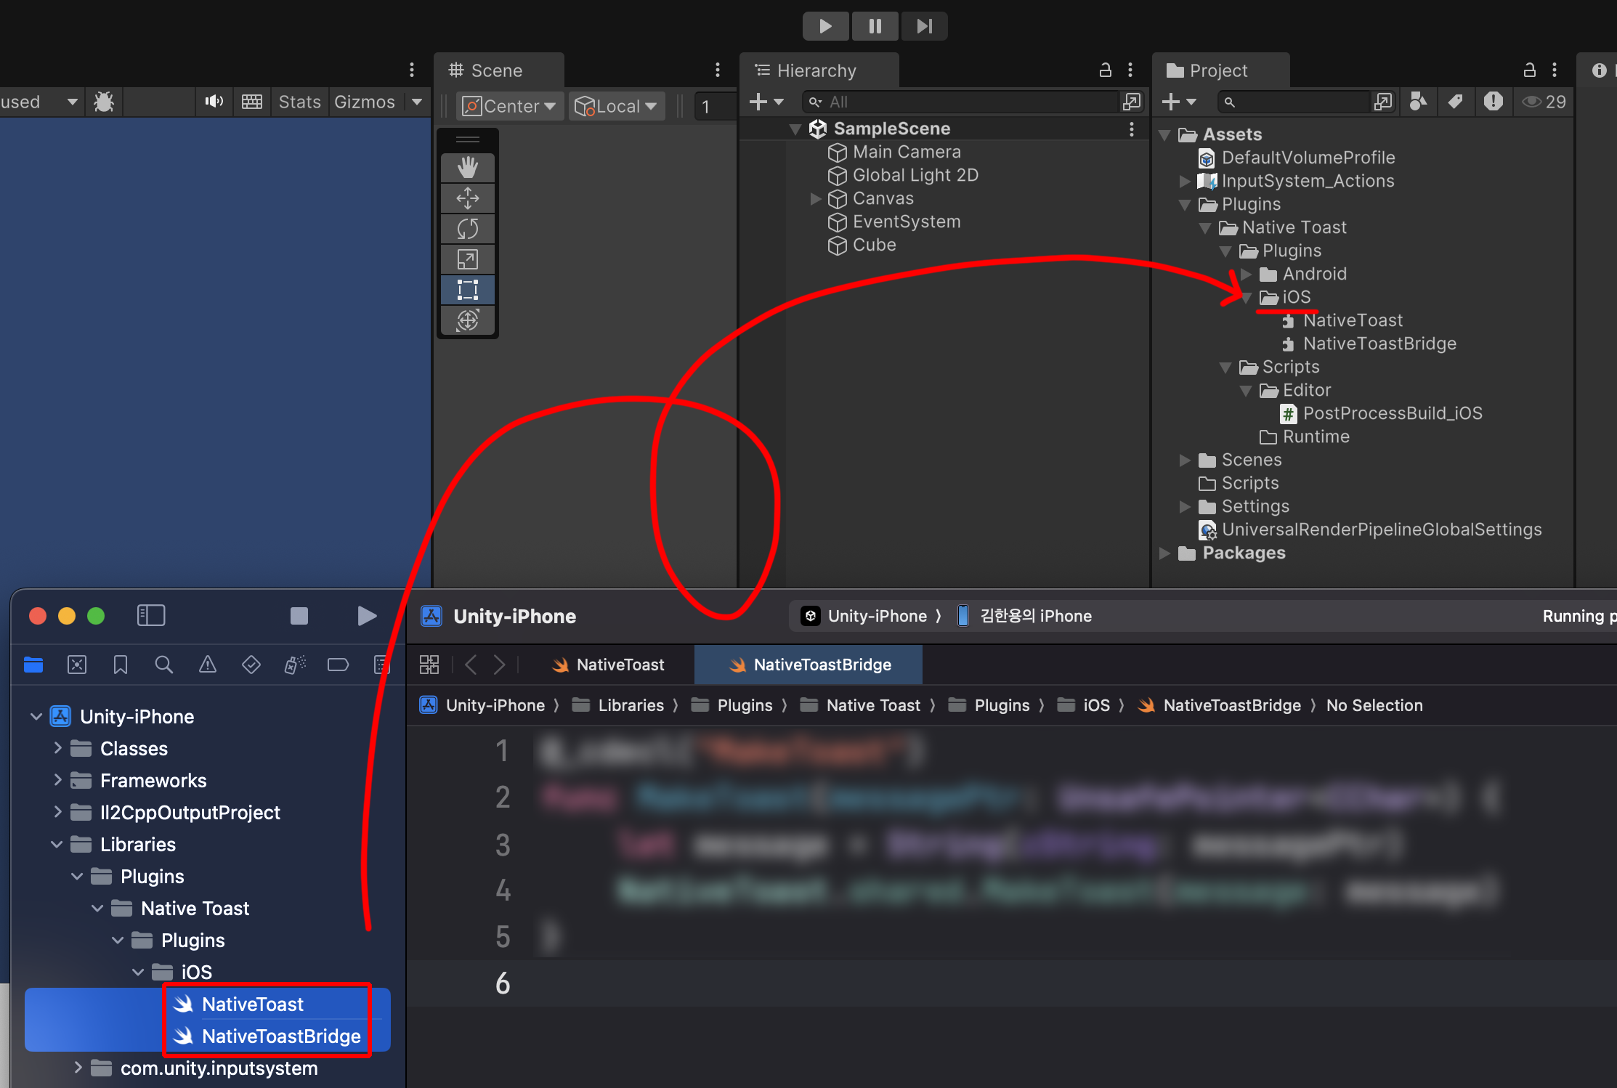Select the Move tool in Scene
Viewport: 1617px width, 1088px height.
click(468, 198)
